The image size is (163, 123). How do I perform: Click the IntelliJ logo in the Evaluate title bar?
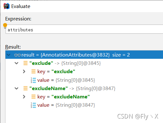[6, 6]
